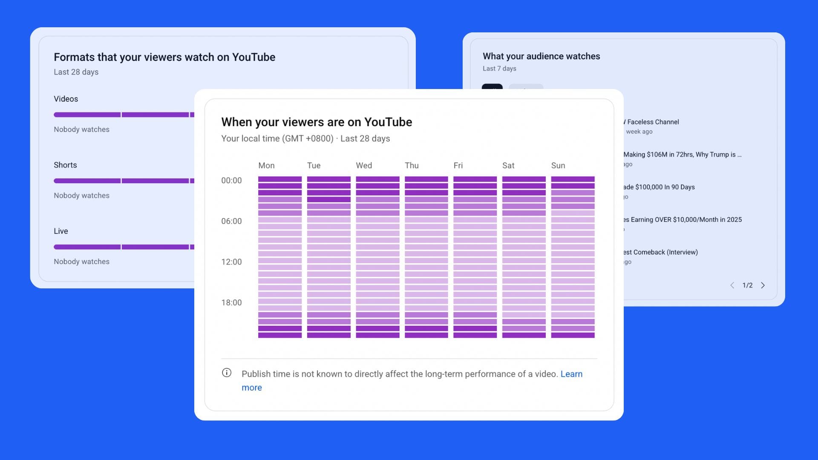Click the 1/2 page indicator

[x=747, y=285]
